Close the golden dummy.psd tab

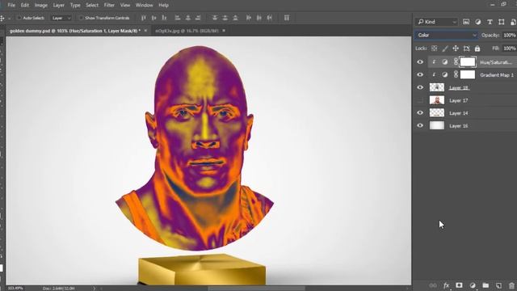145,31
